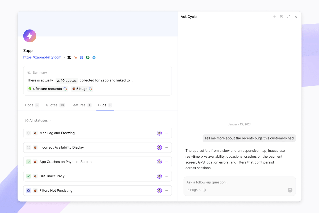319x213 pixels.
Task: Open the App Crashes on Payment Screen bug
Action: 98,162
